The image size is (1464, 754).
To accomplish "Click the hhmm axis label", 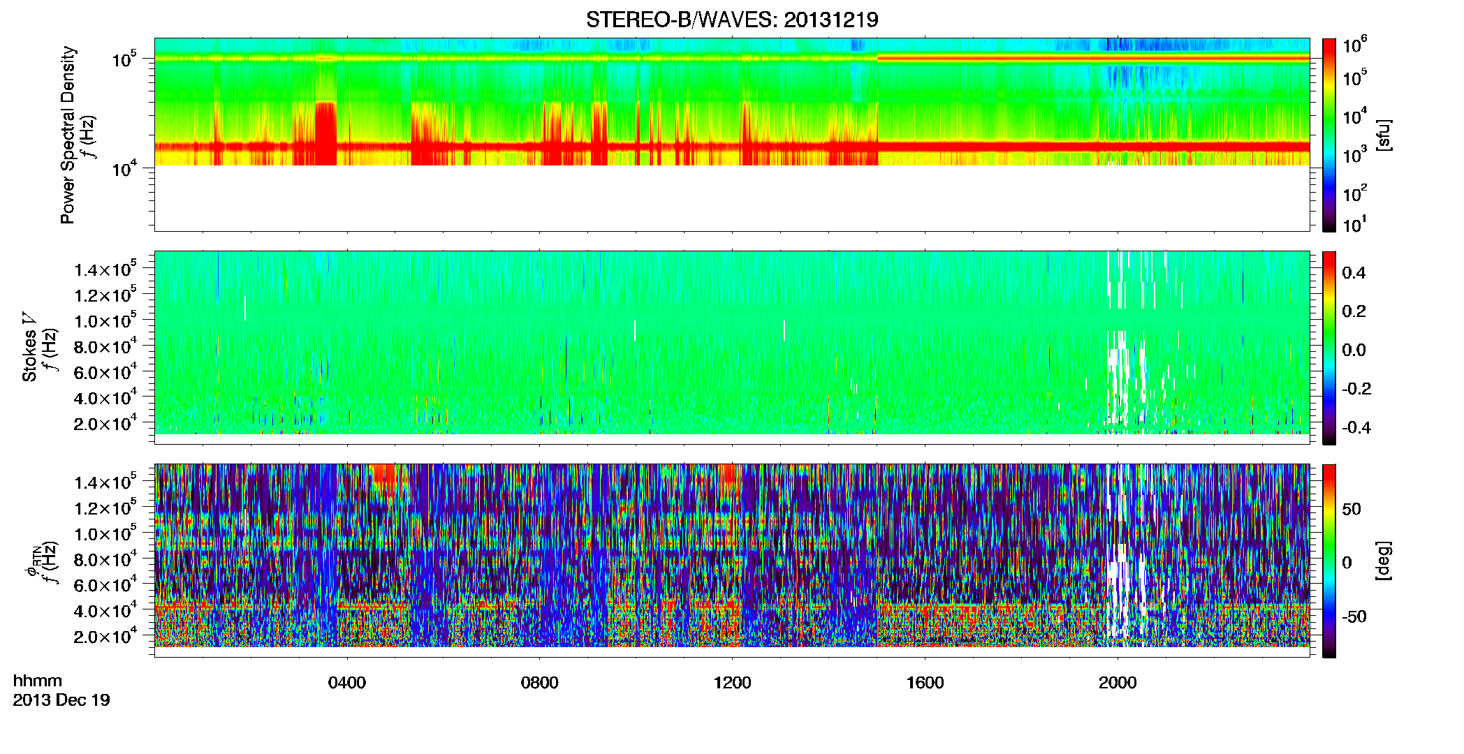I will click(x=38, y=681).
